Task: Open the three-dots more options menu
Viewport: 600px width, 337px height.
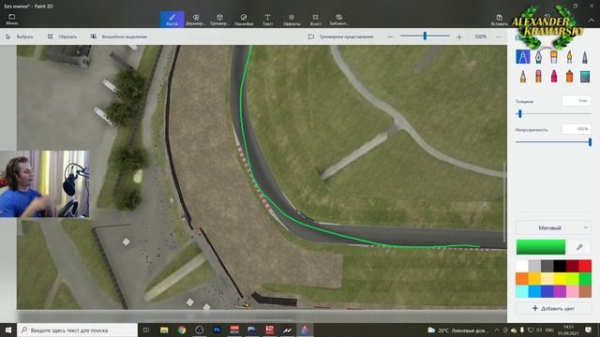Action: (x=498, y=37)
